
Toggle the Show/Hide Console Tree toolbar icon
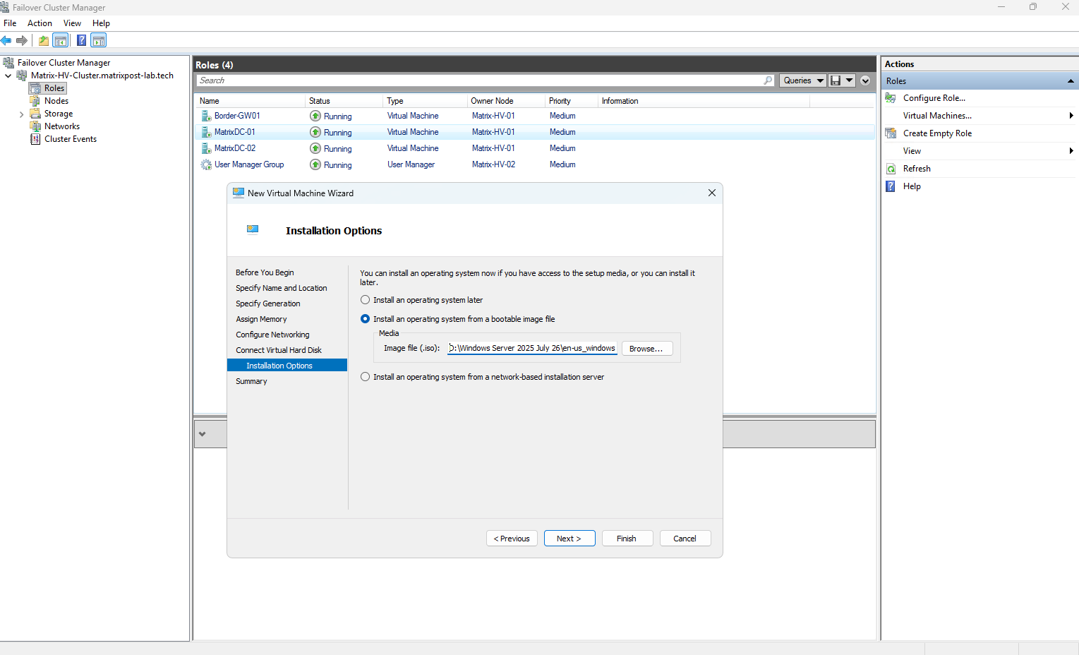coord(61,40)
